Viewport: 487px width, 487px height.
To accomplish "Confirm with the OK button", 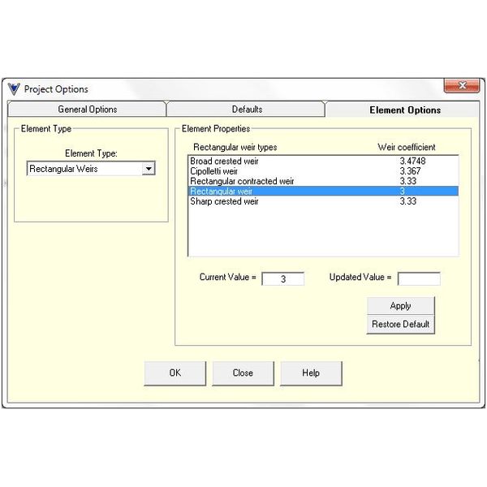I will tap(175, 373).
